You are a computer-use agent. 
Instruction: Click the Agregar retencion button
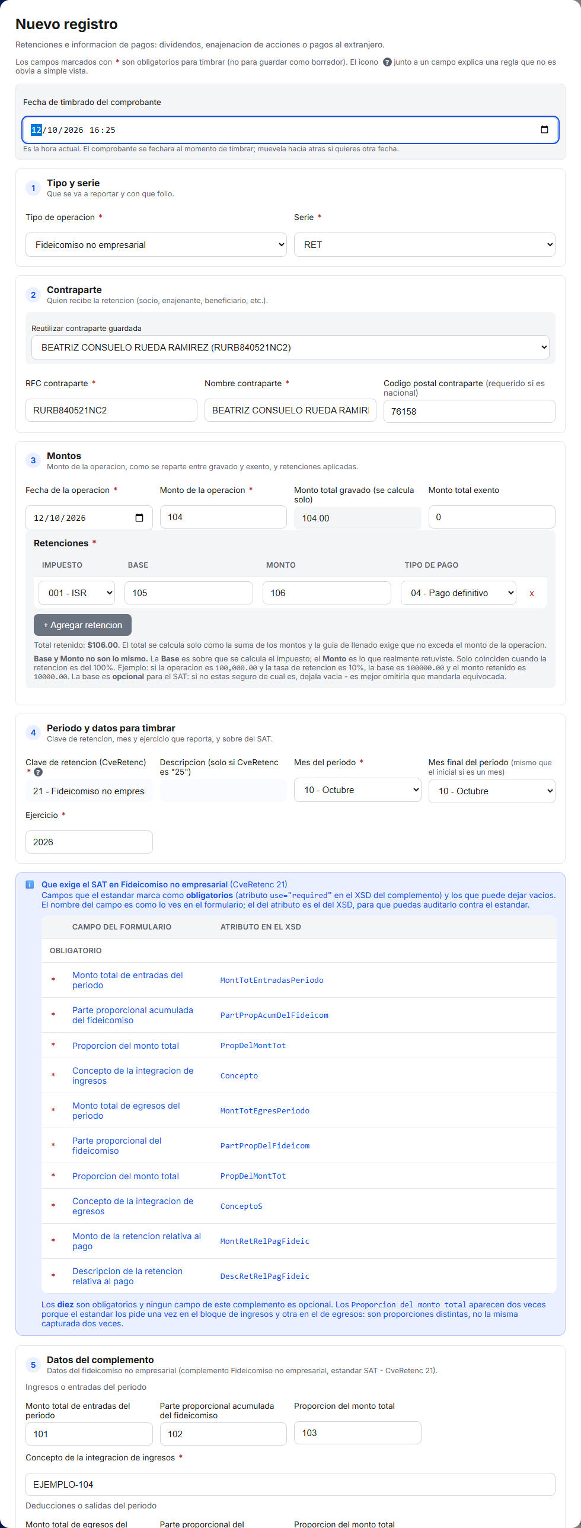pos(82,625)
